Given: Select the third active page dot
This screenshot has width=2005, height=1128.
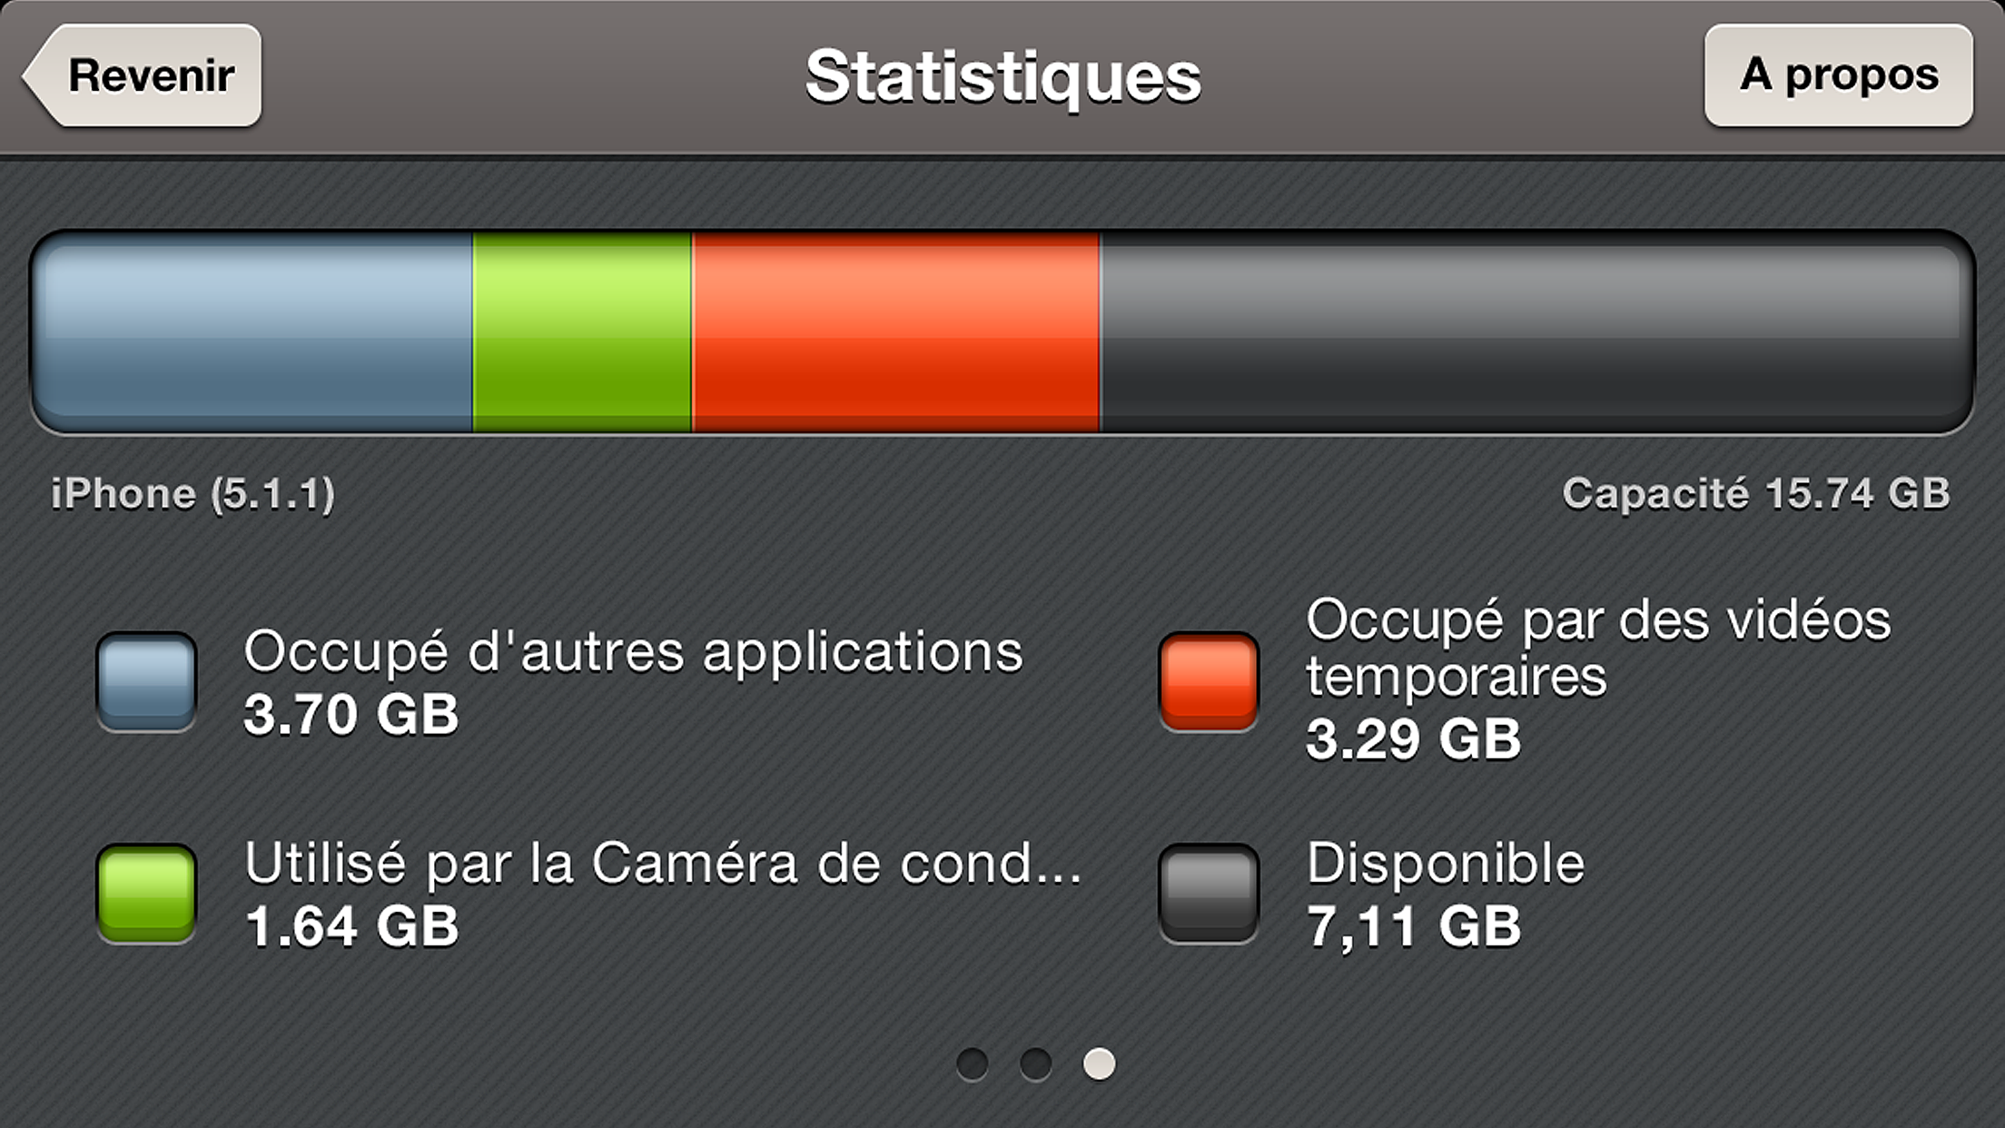Looking at the screenshot, I should click(x=1099, y=1064).
